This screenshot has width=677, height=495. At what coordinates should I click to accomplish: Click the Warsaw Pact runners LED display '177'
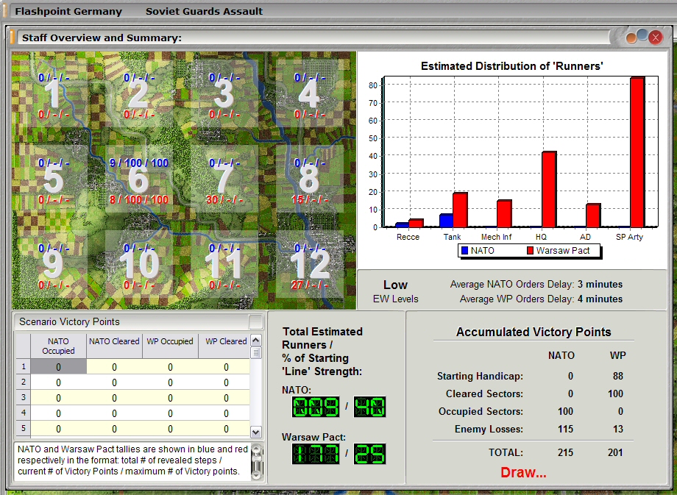click(x=316, y=454)
